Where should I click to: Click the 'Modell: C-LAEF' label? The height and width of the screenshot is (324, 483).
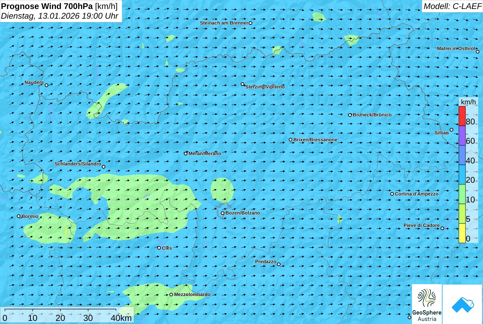(x=452, y=6)
